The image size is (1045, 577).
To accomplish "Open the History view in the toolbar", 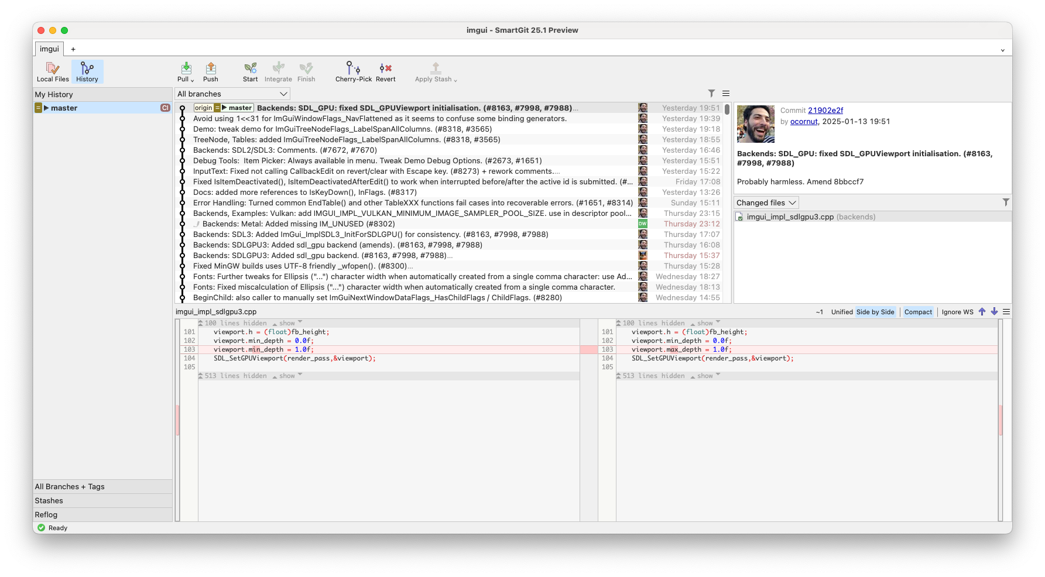I will (x=87, y=71).
